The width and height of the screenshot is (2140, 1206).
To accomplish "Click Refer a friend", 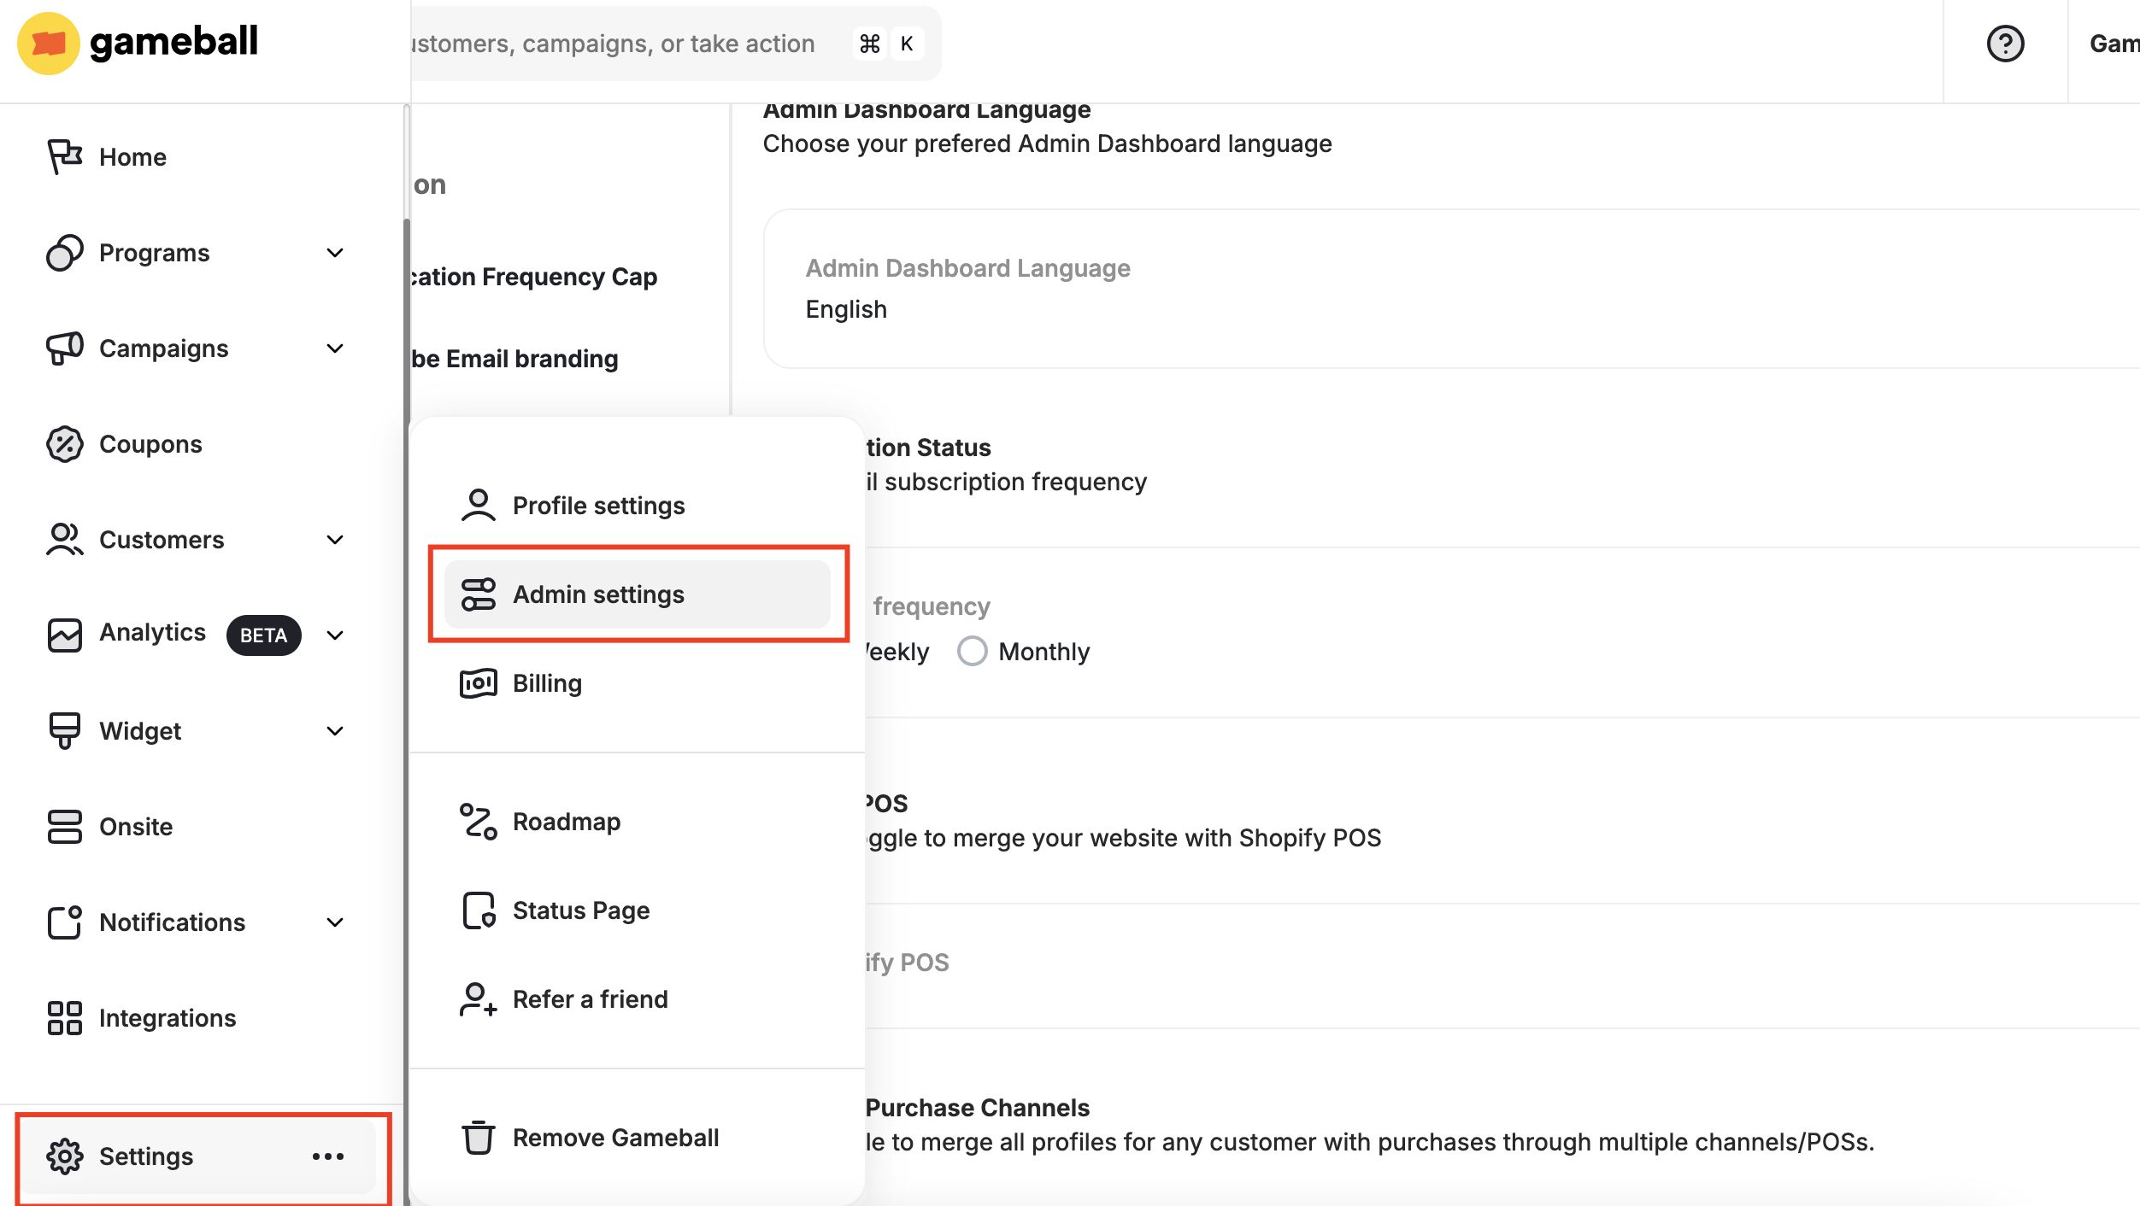I will tap(590, 998).
